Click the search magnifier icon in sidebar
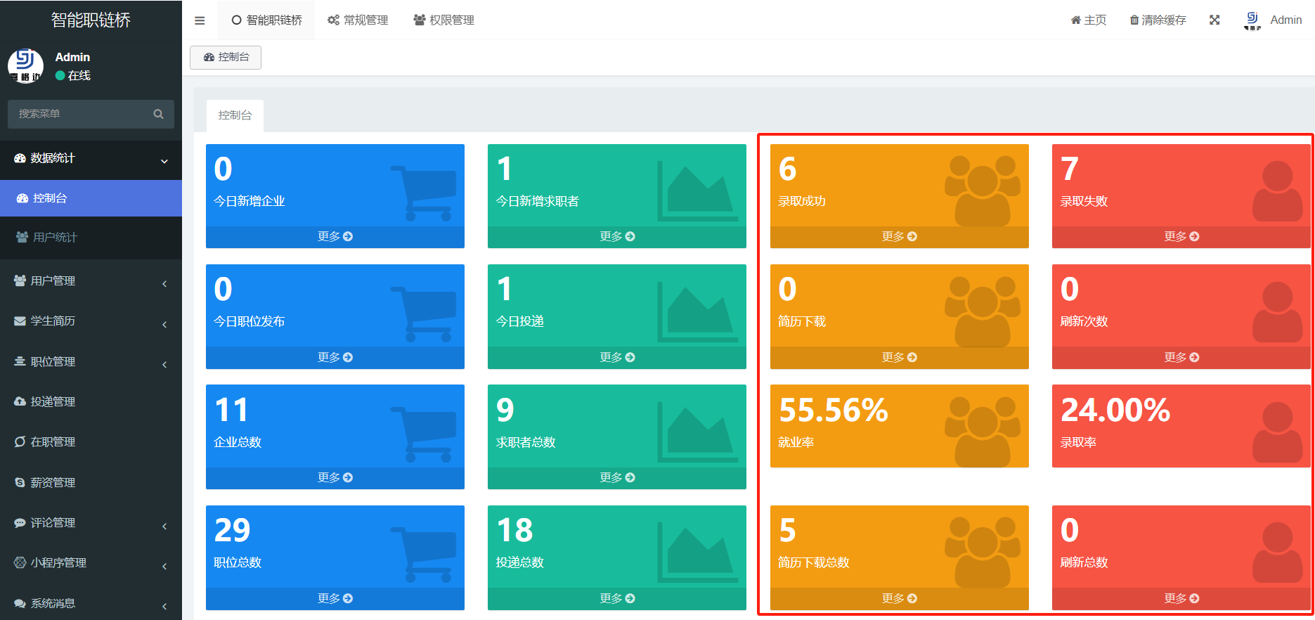 pyautogui.click(x=158, y=114)
